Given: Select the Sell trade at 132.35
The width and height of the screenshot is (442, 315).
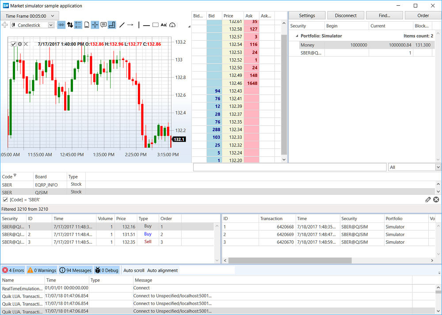Looking at the screenshot, I should (x=107, y=242).
